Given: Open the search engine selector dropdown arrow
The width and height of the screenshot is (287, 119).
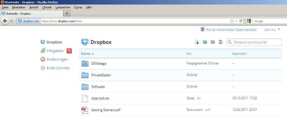Looking at the screenshot, I should point(253,21).
